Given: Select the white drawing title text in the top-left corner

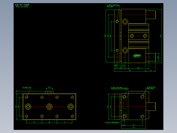Looking at the screenshot, I should click(x=22, y=5).
